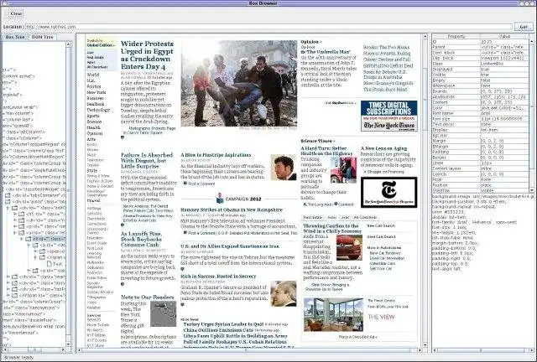Select the classifiedsWidget div tree node

coord(36,189)
